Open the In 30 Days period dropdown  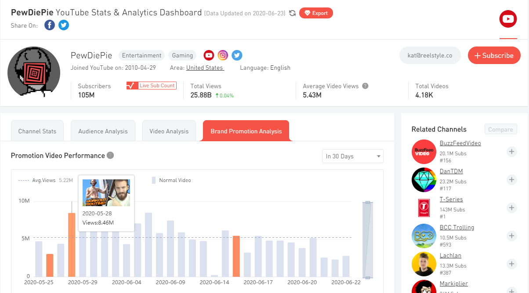point(352,156)
